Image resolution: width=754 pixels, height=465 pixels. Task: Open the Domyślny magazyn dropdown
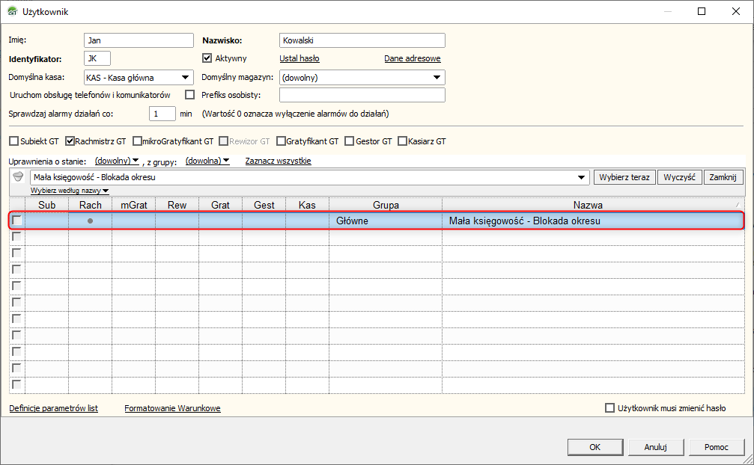[437, 78]
